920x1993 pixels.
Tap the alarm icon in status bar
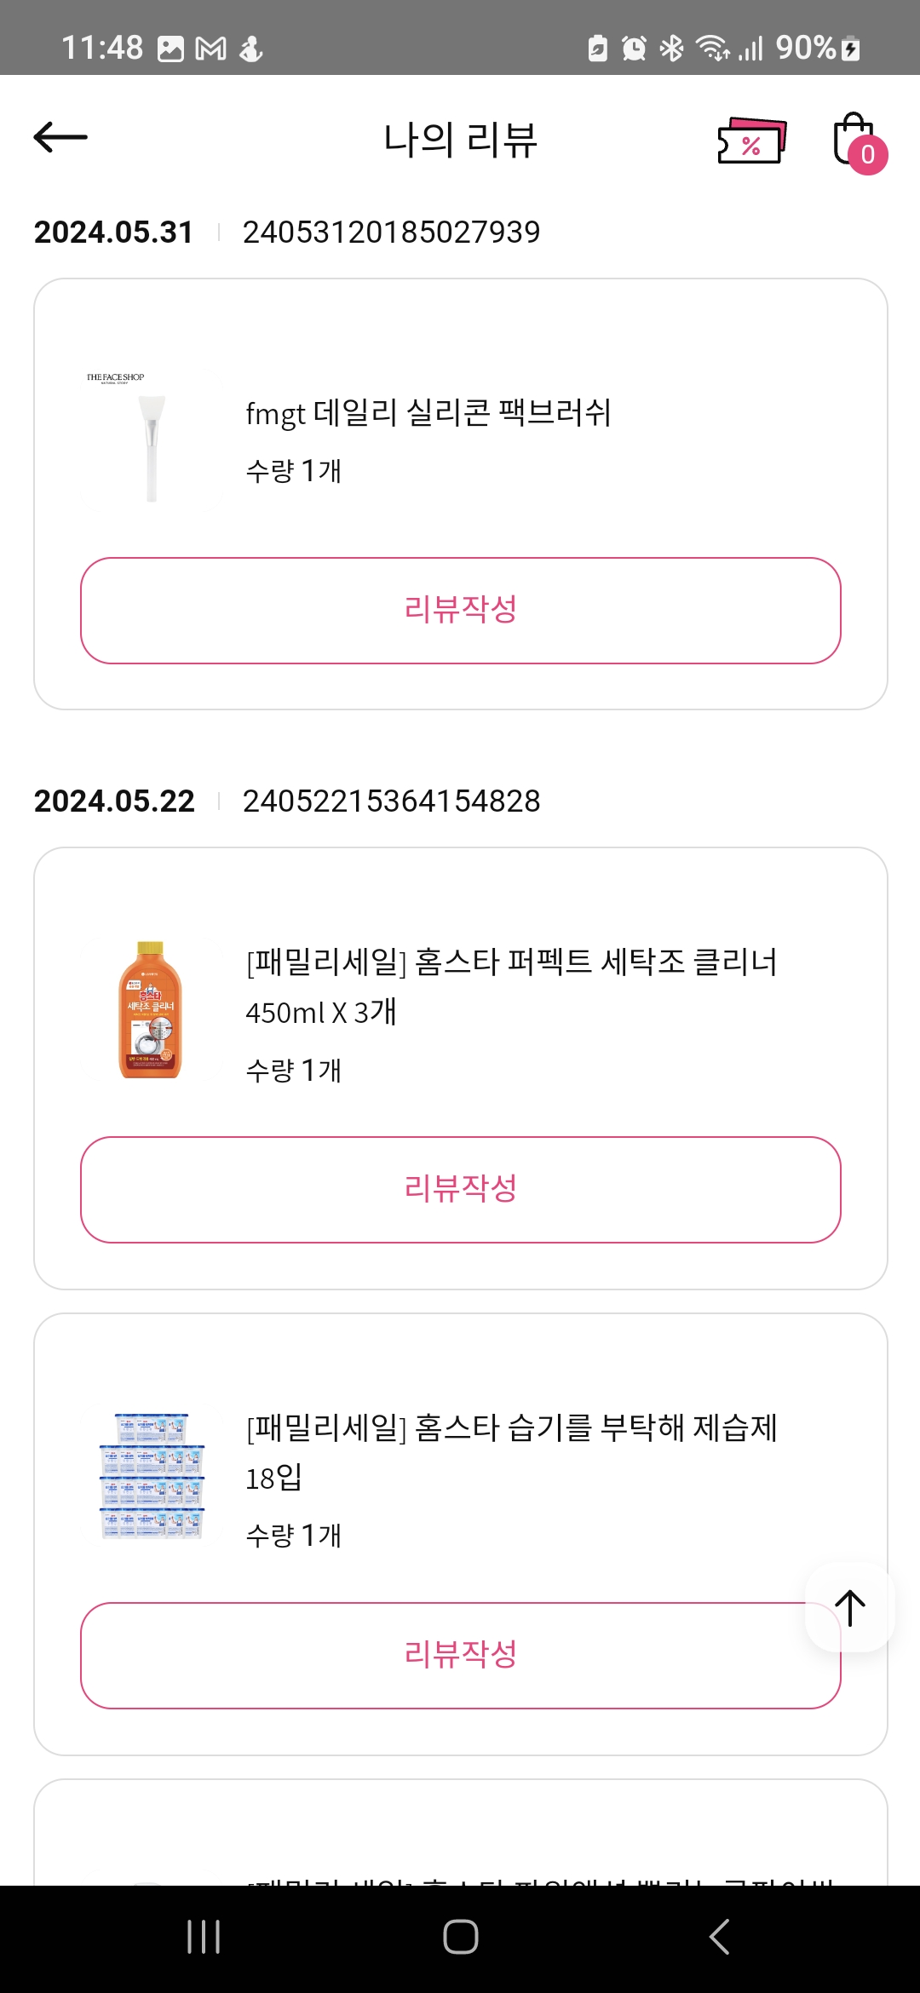[x=634, y=48]
